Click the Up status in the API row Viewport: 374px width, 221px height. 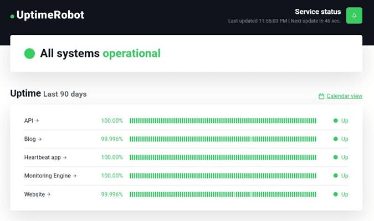pos(341,120)
